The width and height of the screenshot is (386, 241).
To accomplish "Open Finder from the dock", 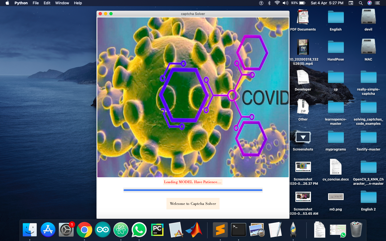I will pos(30,230).
